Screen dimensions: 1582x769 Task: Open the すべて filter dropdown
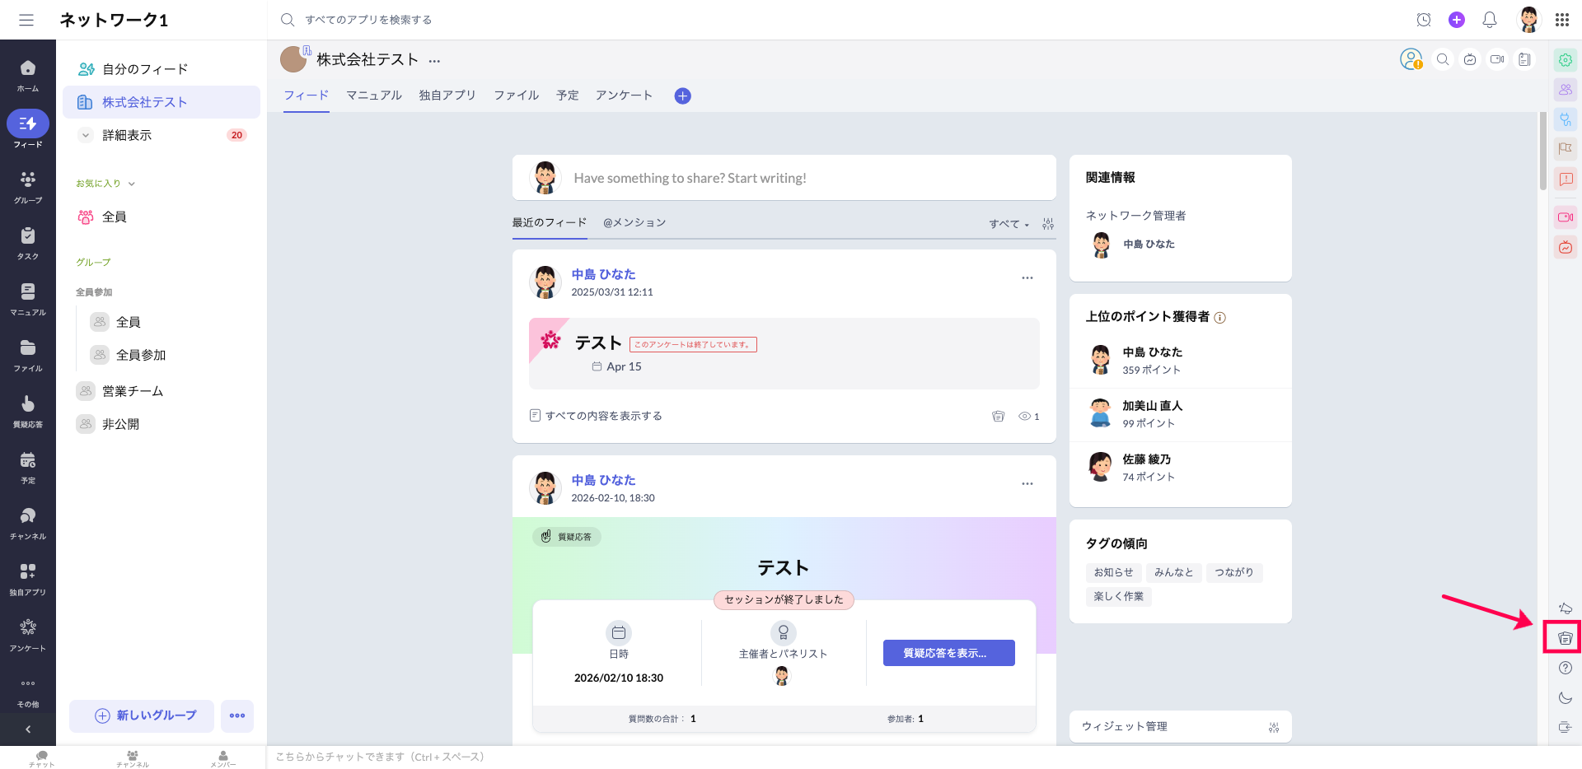pyautogui.click(x=1009, y=224)
